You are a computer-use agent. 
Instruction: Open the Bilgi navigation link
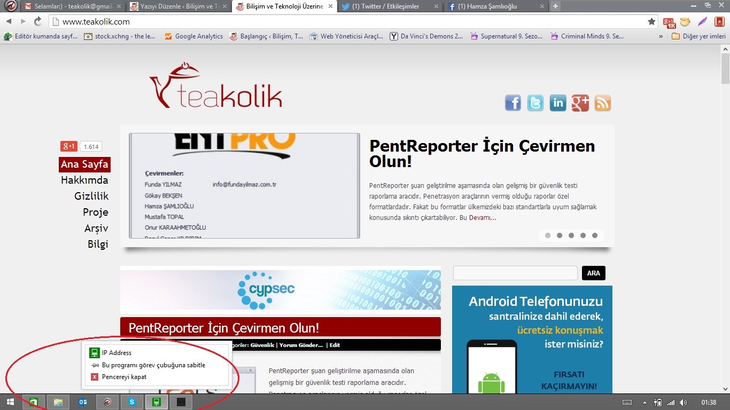pos(98,244)
